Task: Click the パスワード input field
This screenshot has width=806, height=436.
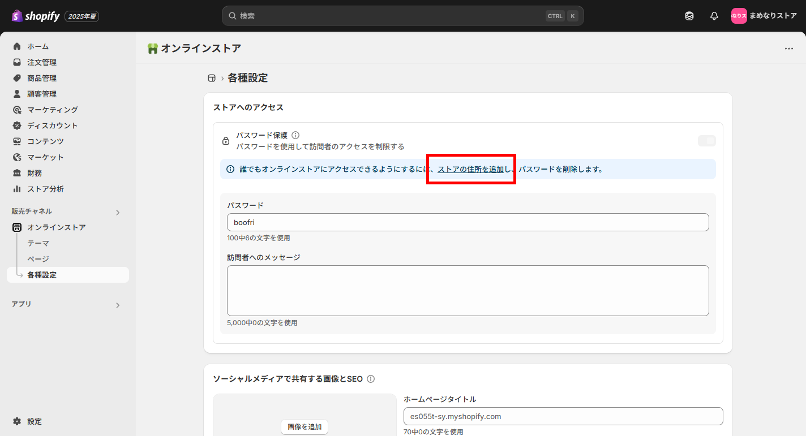Action: click(x=468, y=222)
